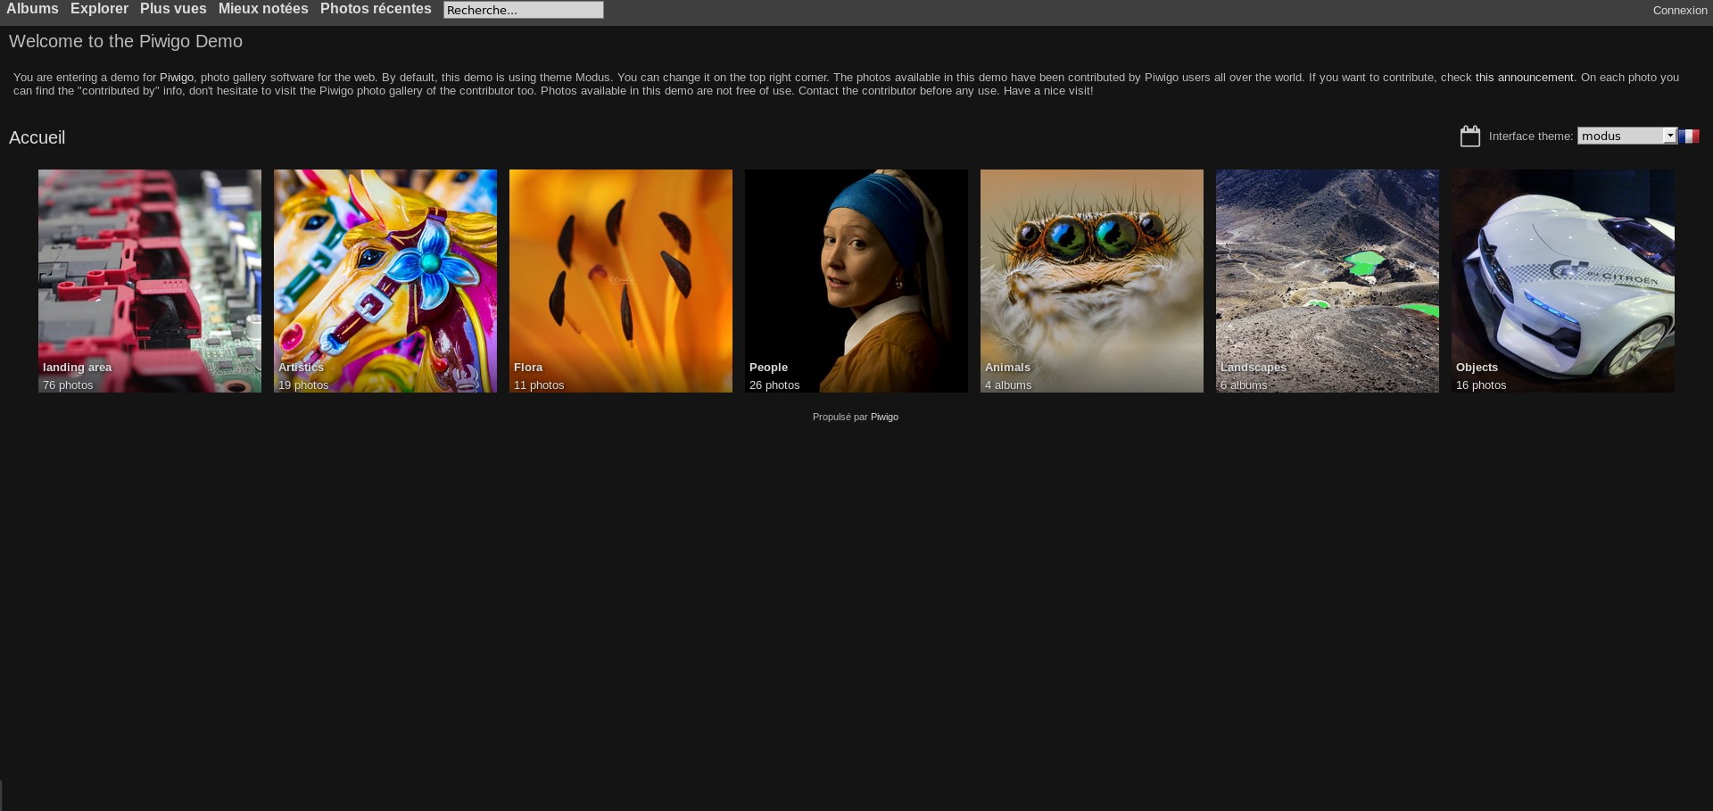The image size is (1713, 811).
Task: Go to Mieux notées
Action: [x=263, y=9]
